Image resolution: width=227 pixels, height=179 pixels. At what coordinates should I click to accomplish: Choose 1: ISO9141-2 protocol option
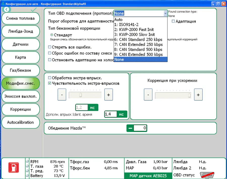(140, 25)
